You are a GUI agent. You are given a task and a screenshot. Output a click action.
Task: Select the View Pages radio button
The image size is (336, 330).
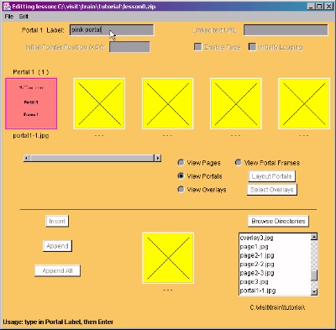pyautogui.click(x=181, y=162)
